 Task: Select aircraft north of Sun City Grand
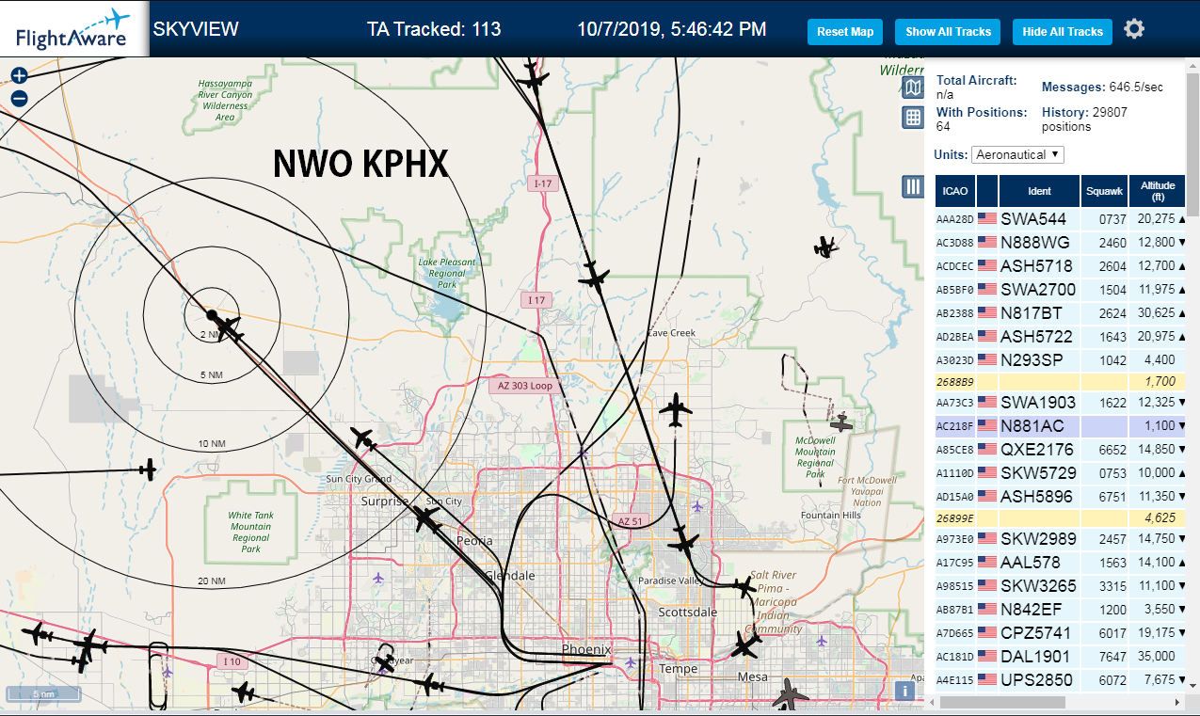362,438
